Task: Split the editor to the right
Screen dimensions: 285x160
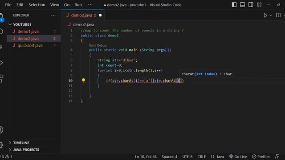Action: coord(278,15)
